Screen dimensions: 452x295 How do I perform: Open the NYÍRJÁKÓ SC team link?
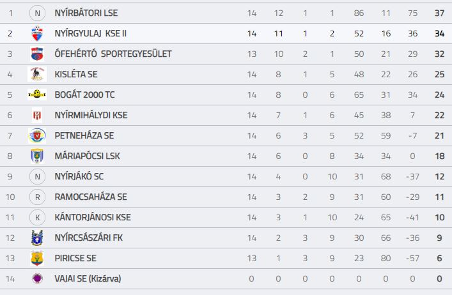click(79, 176)
